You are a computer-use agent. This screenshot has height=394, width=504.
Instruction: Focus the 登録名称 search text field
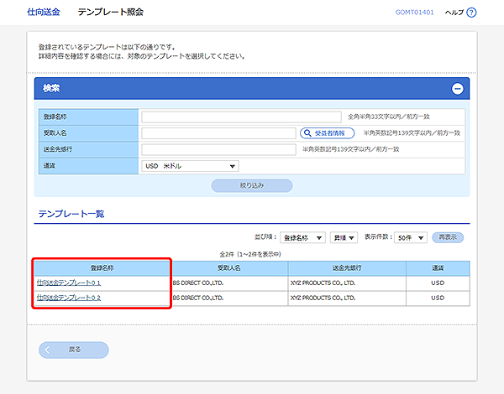click(x=242, y=117)
